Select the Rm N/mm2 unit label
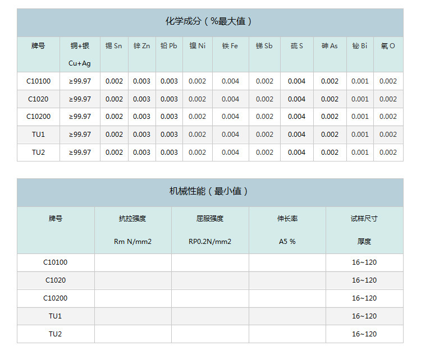Image resolution: width=421 pixels, height=360 pixels. (x=132, y=242)
